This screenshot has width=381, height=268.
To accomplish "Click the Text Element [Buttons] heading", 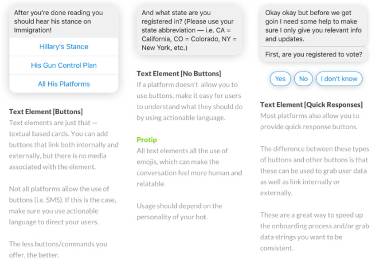I will pyautogui.click(x=46, y=112).
